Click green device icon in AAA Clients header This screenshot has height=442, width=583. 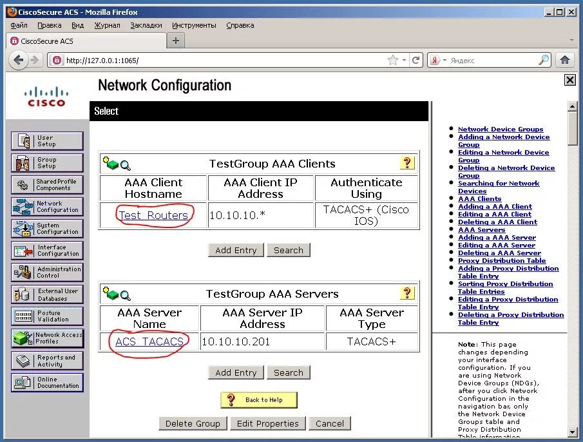(110, 163)
